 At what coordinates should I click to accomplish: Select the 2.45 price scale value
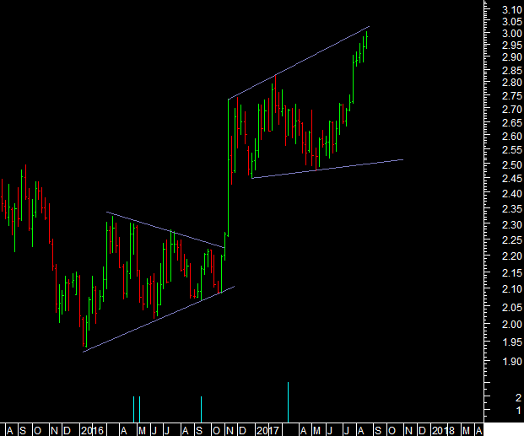512,179
